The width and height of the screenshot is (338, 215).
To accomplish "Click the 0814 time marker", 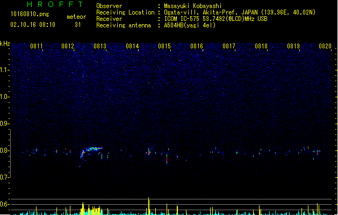I will pyautogui.click(x=132, y=46).
